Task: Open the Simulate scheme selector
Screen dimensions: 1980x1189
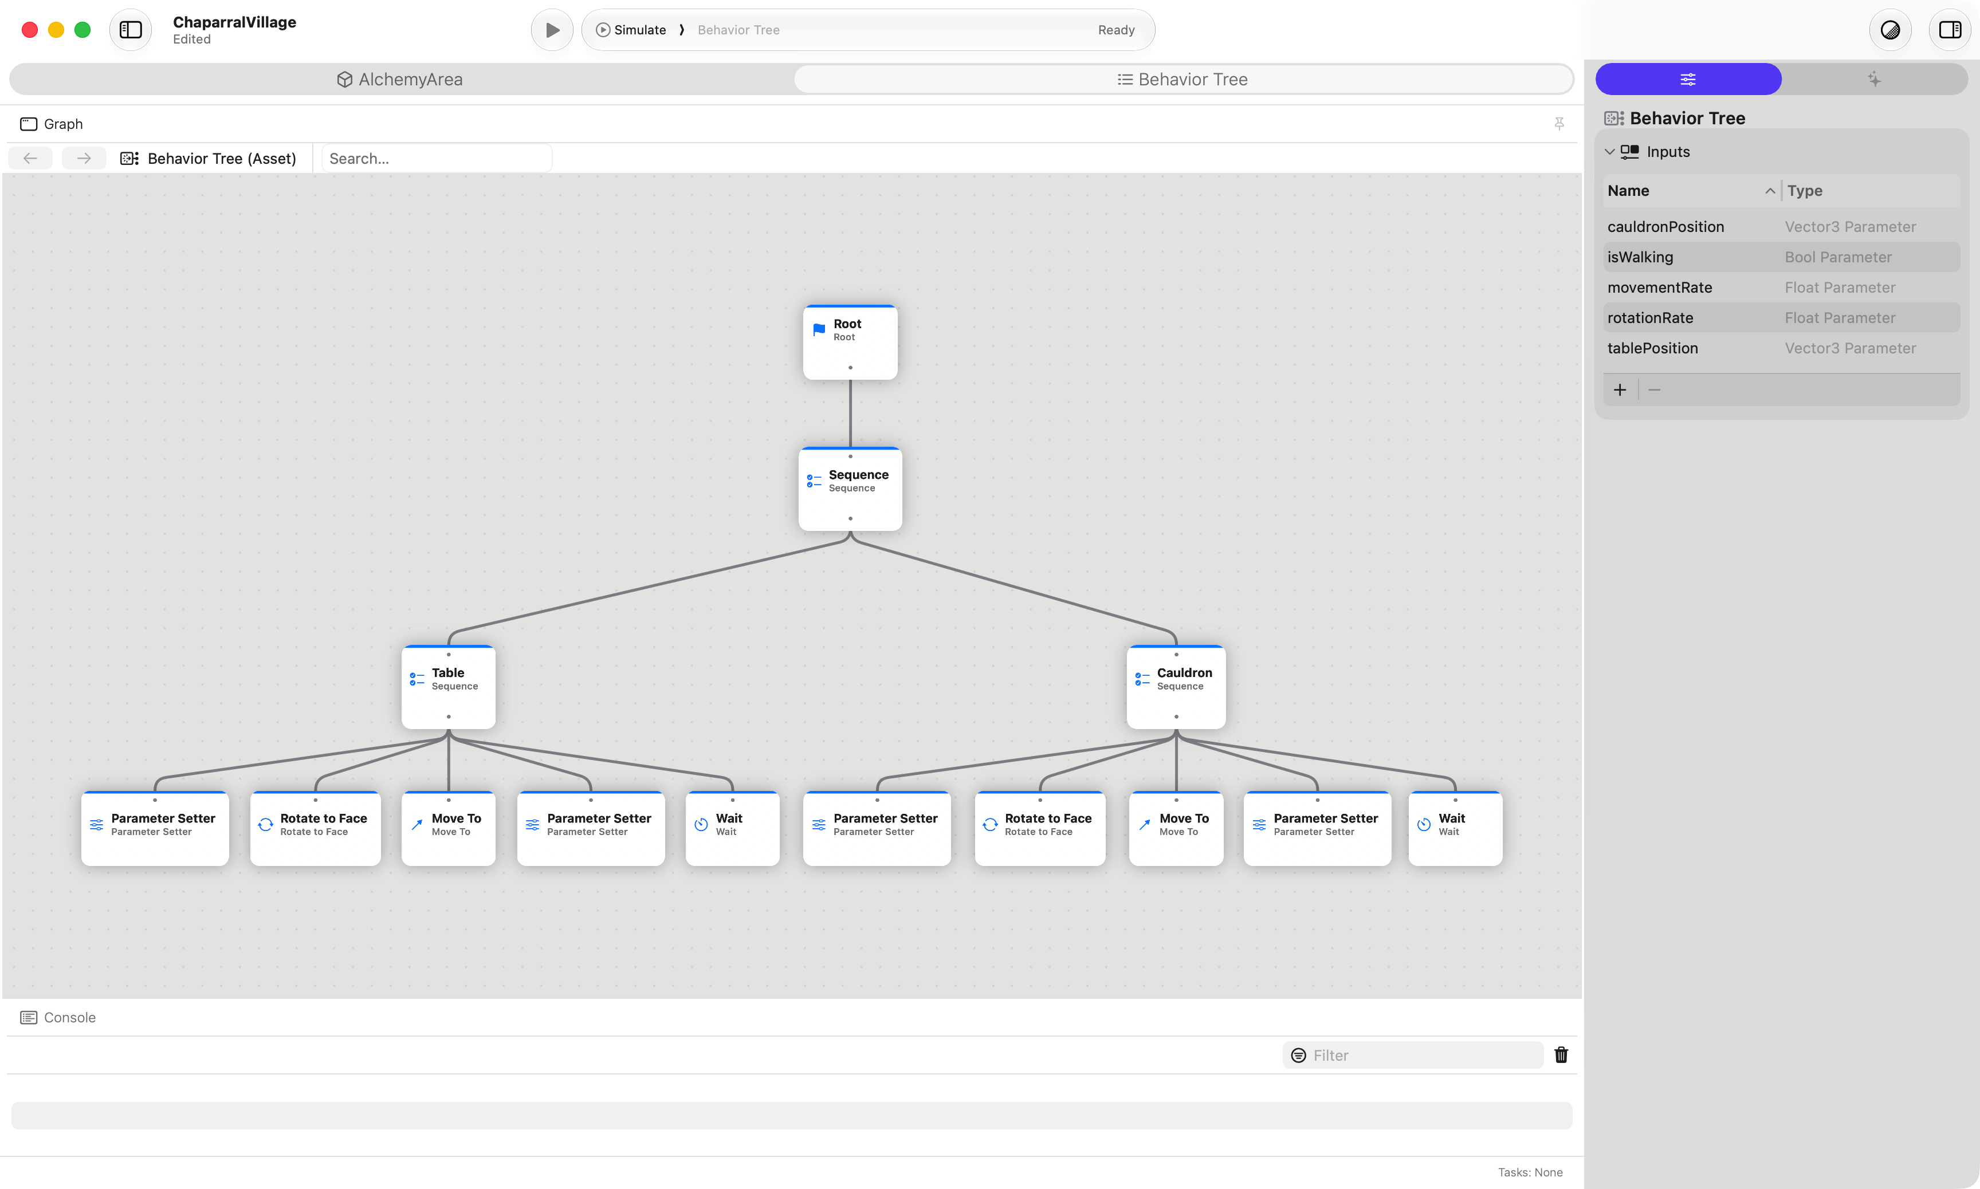Action: [631, 30]
